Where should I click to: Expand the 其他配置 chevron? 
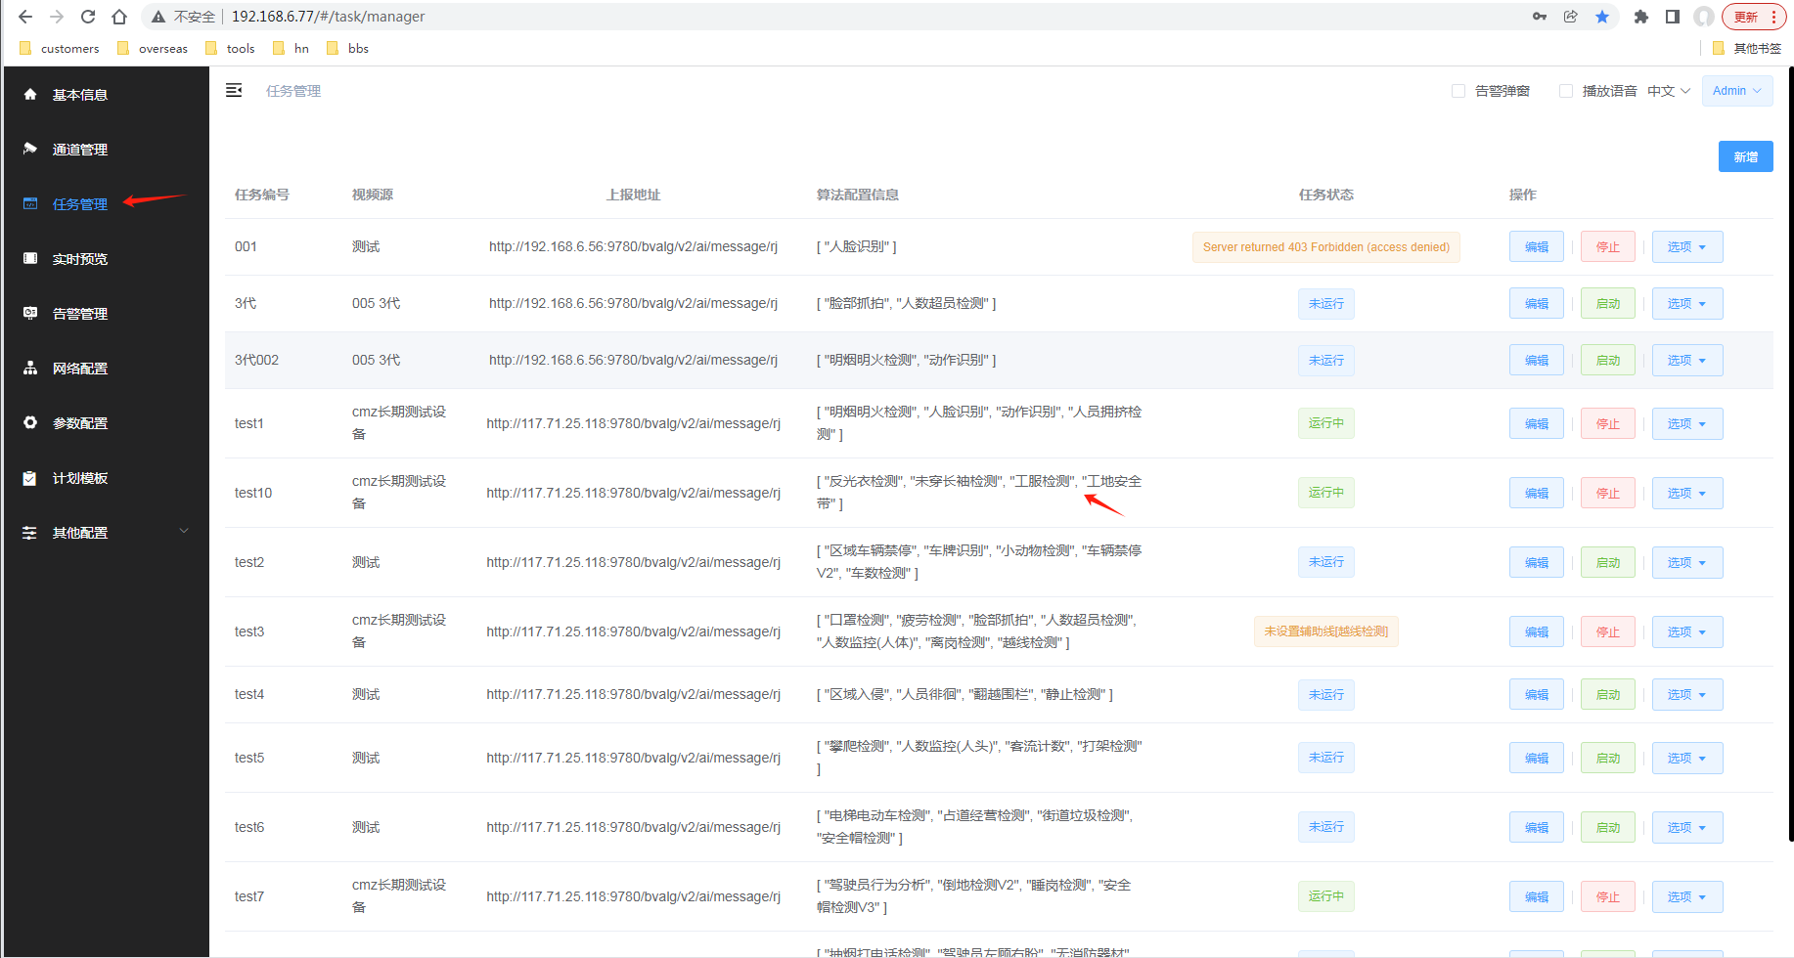pos(183,531)
